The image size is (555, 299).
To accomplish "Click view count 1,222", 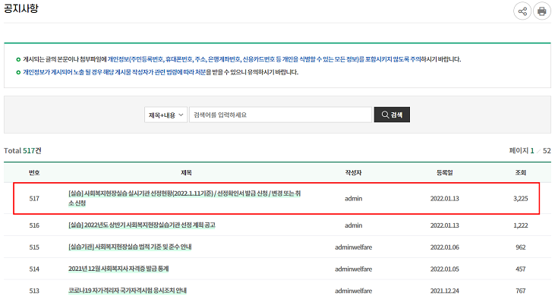I will point(521,225).
